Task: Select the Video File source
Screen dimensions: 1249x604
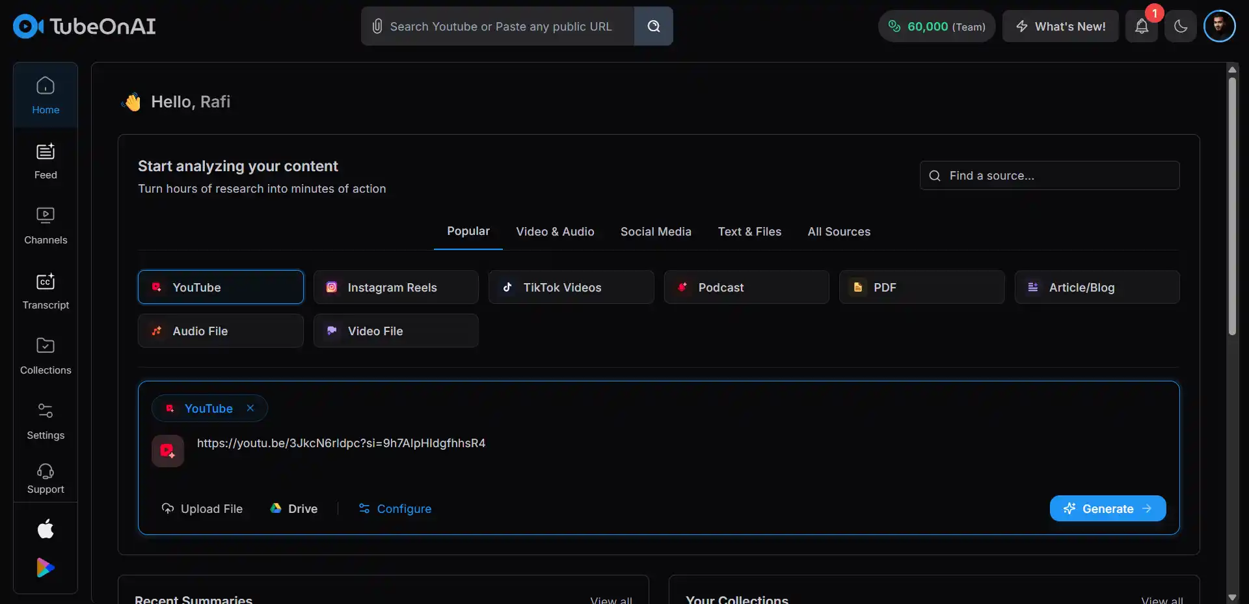Action: pos(396,331)
